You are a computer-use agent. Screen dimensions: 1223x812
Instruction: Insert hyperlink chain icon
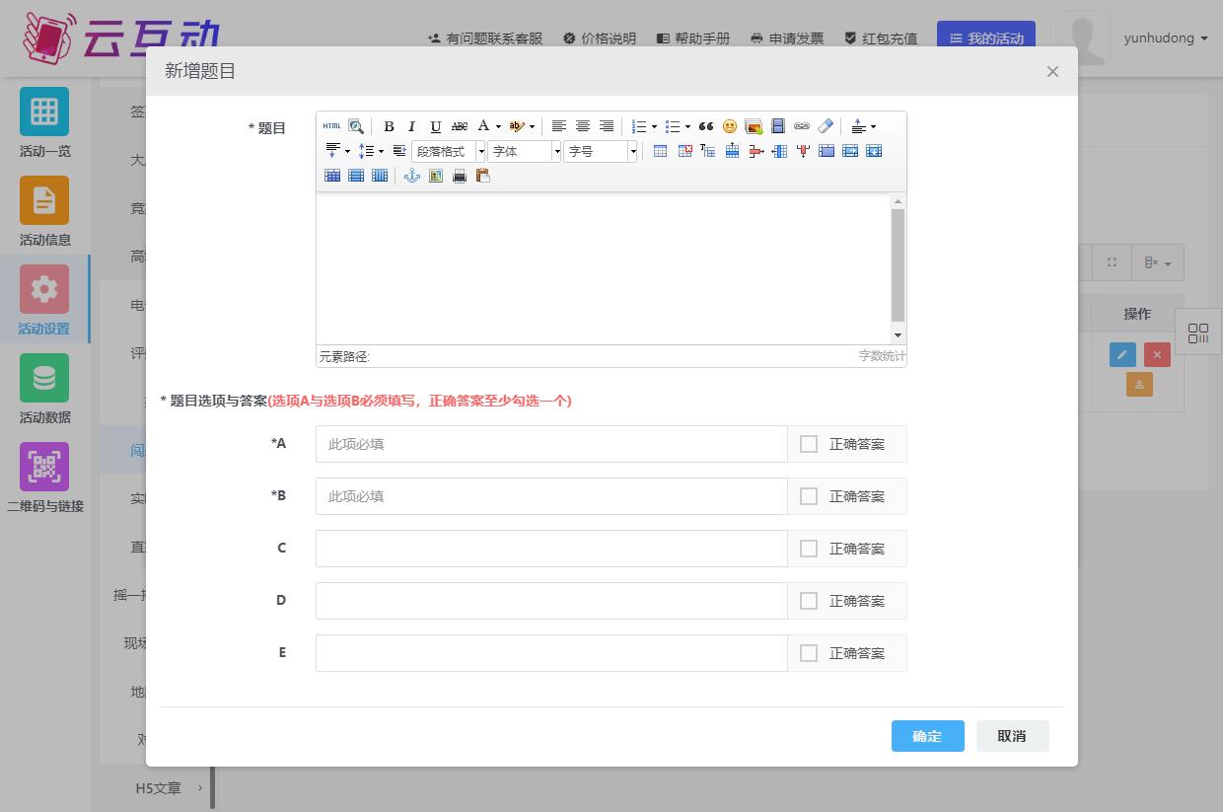pos(801,126)
